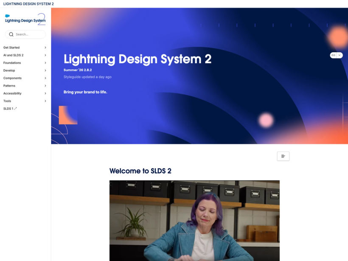The width and height of the screenshot is (348, 261).
Task: Open the Tools section
Action: tap(7, 101)
